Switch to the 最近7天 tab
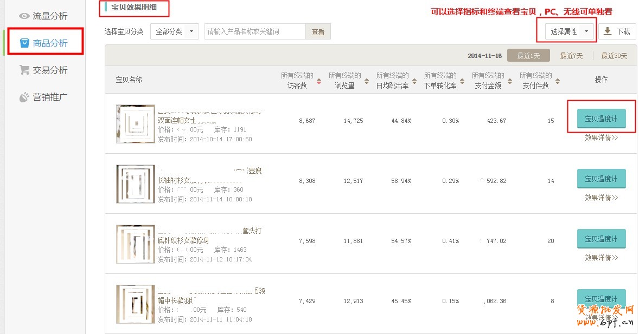The width and height of the screenshot is (639, 334). (x=571, y=56)
